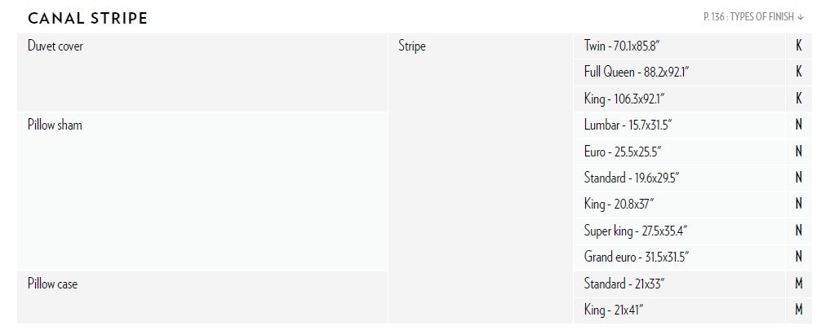Choose Euro - 25.5x25.5" sham size
This screenshot has width=821, height=330.
coord(623,152)
